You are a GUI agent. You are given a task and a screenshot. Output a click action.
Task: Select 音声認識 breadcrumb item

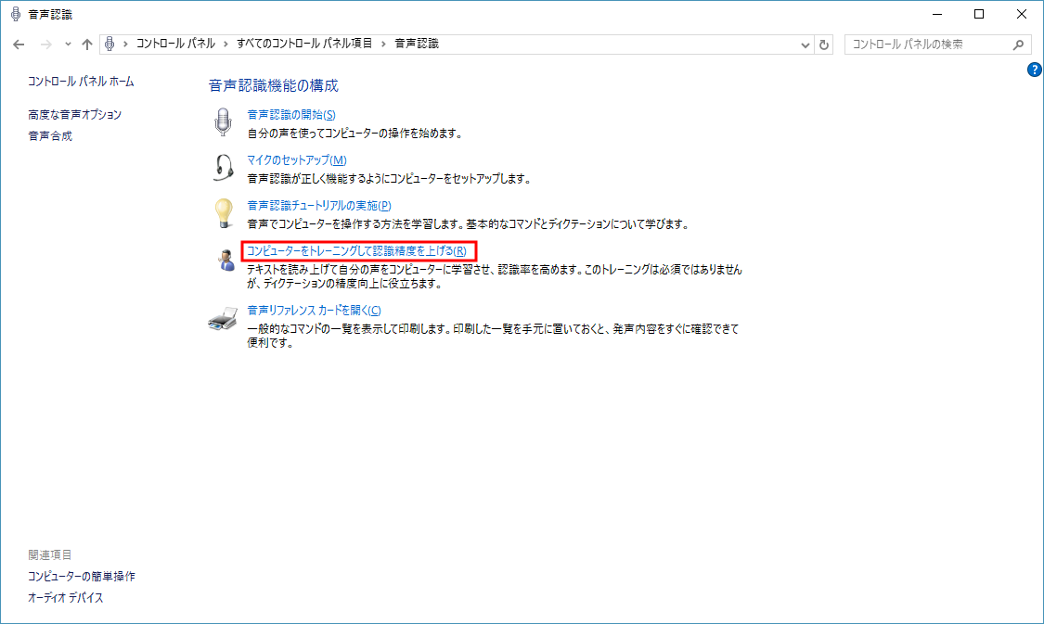click(x=417, y=44)
